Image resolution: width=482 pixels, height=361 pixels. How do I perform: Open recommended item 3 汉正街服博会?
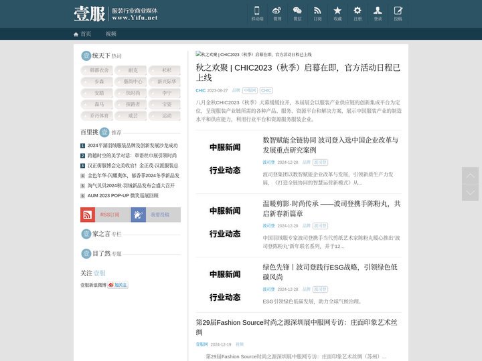pyautogui.click(x=133, y=166)
